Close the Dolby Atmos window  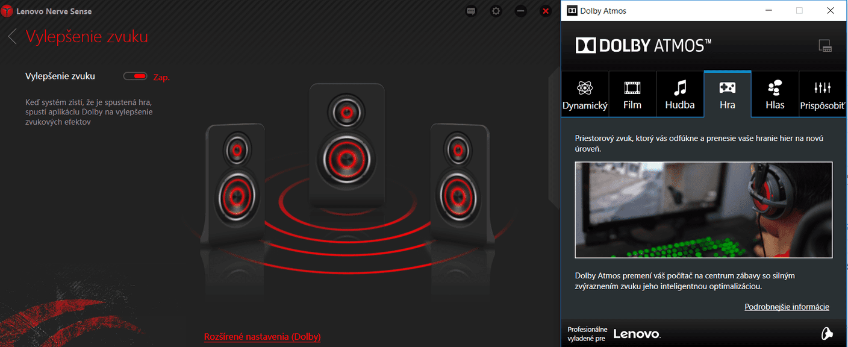[x=831, y=10]
